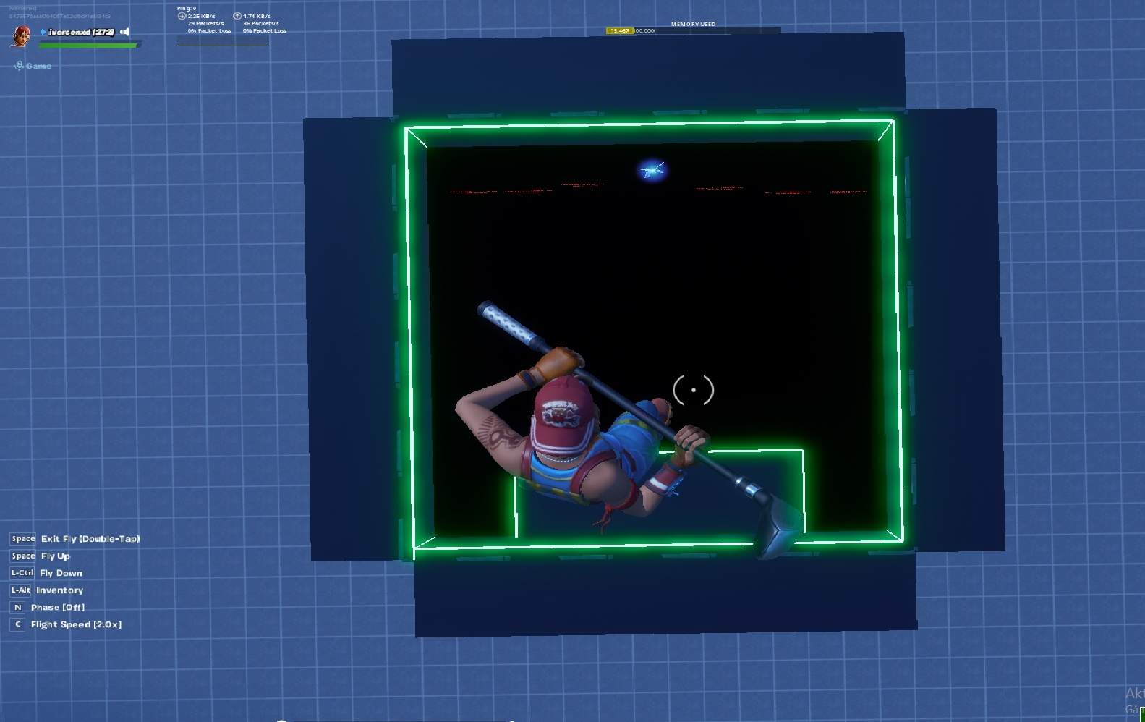Viewport: 1145px width, 722px height.
Task: Click the yellow memory used bar segment
Action: (x=620, y=31)
